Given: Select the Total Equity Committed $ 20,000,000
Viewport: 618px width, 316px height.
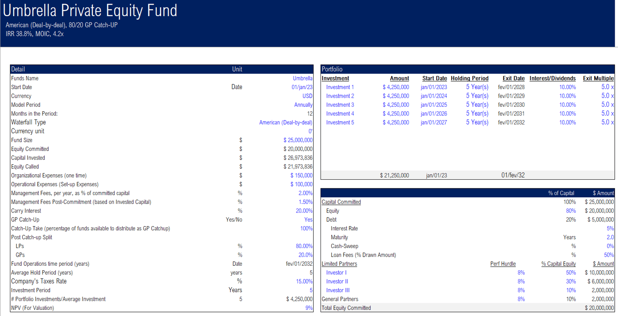Looking at the screenshot, I should tap(599, 308).
